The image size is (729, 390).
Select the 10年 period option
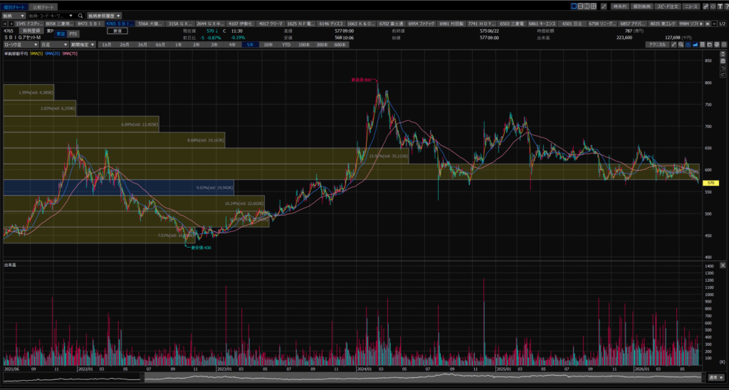click(268, 45)
